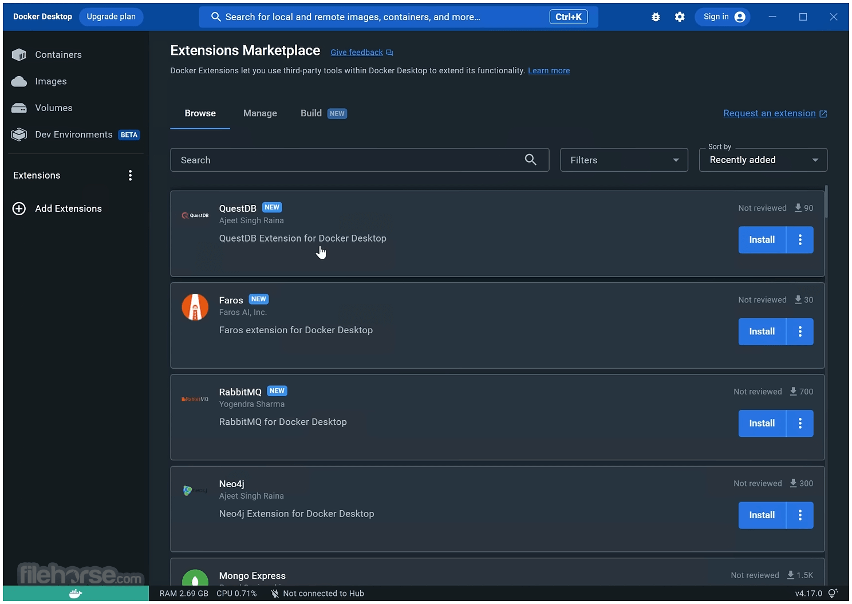Follow the Learn more link
The width and height of the screenshot is (852, 604).
tap(549, 70)
